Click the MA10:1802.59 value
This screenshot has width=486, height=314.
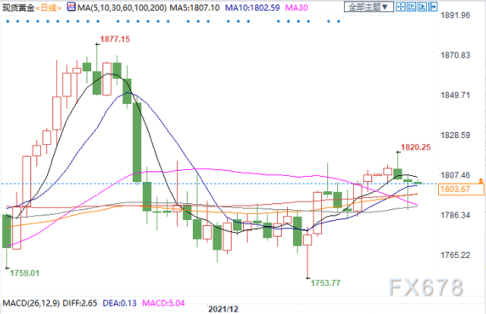click(252, 8)
